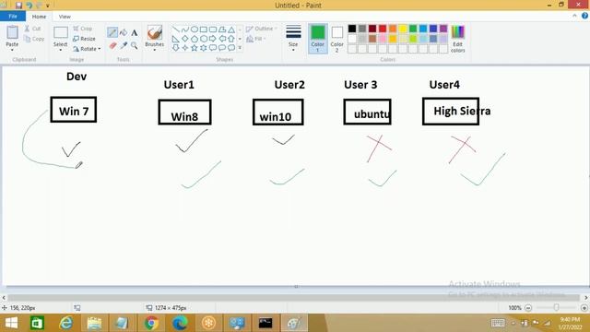Expand the Shapes gallery more arrow
590x332 pixels.
(x=240, y=48)
